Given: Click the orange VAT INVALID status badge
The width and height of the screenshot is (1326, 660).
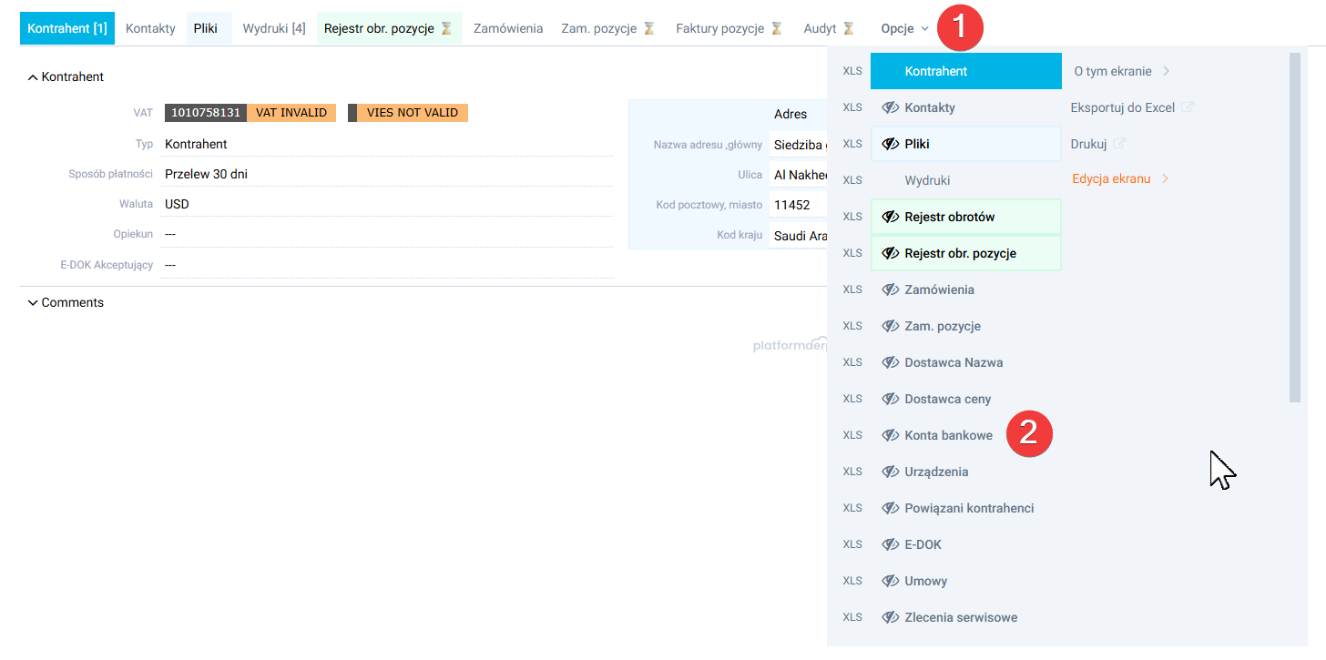Looking at the screenshot, I should (x=291, y=113).
